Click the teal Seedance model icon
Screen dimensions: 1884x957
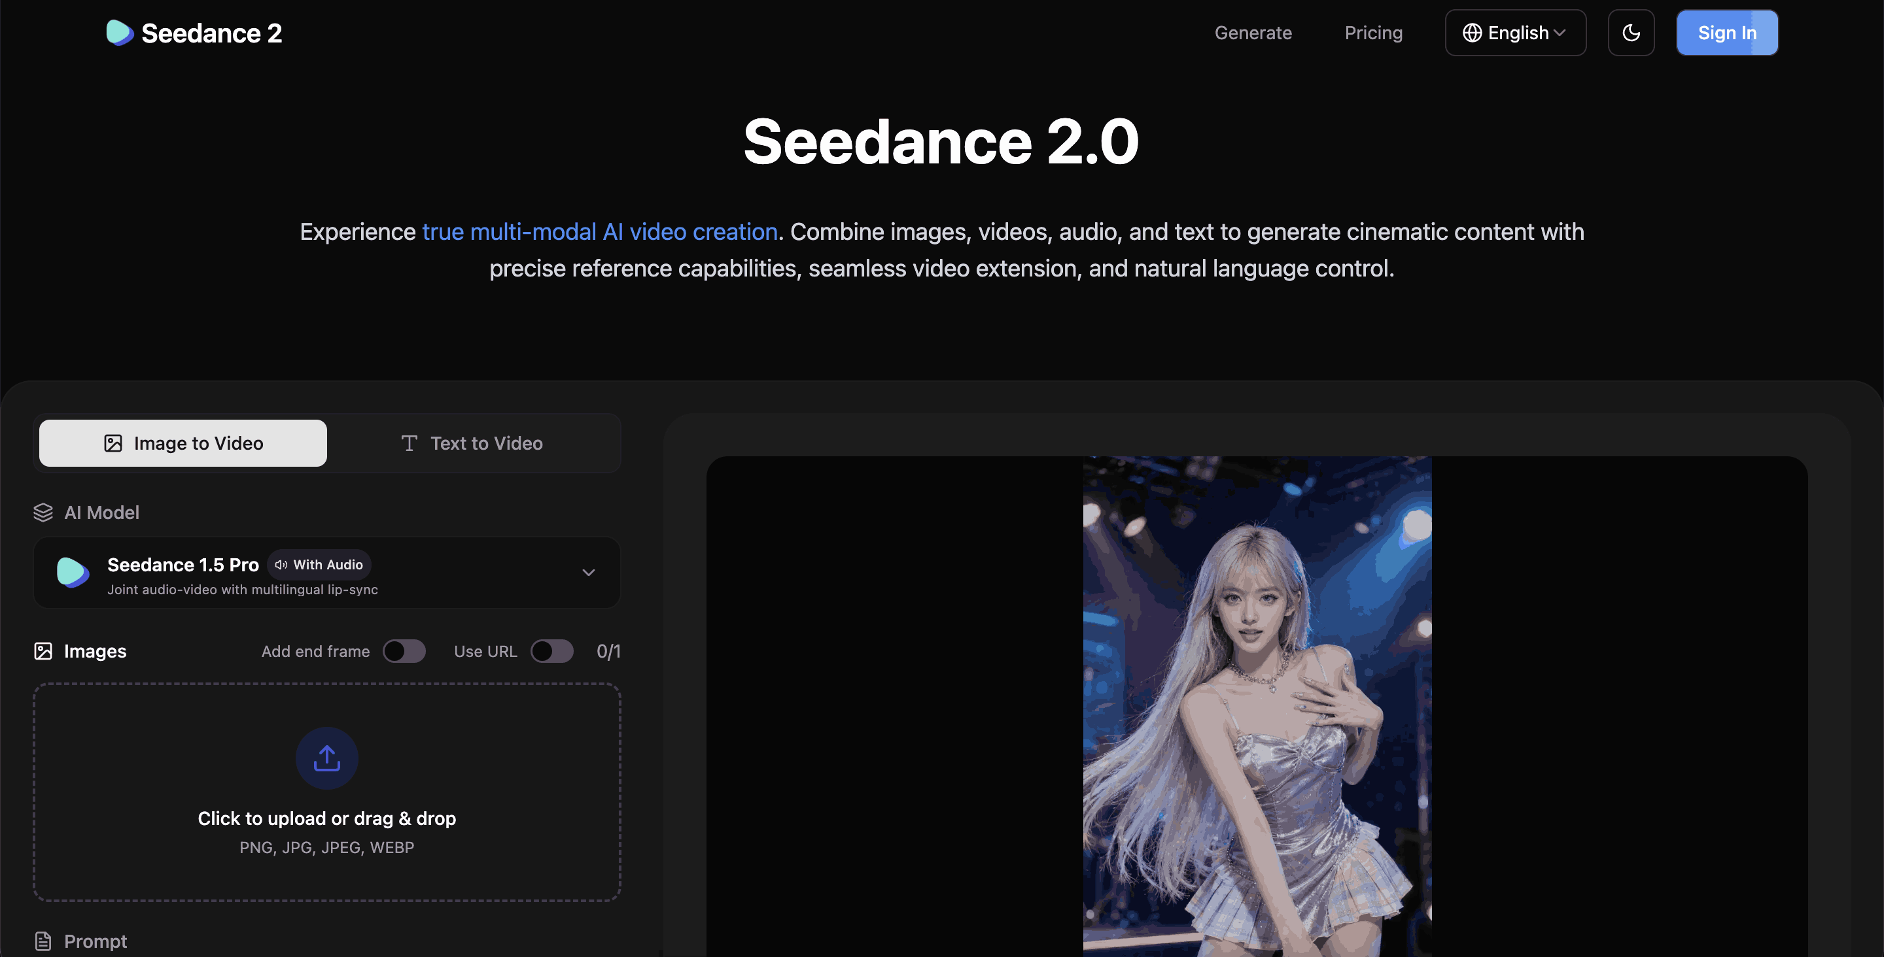(73, 573)
